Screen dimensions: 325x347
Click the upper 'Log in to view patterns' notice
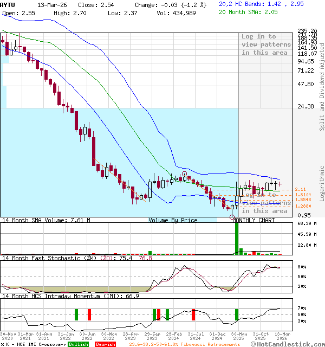(x=266, y=44)
